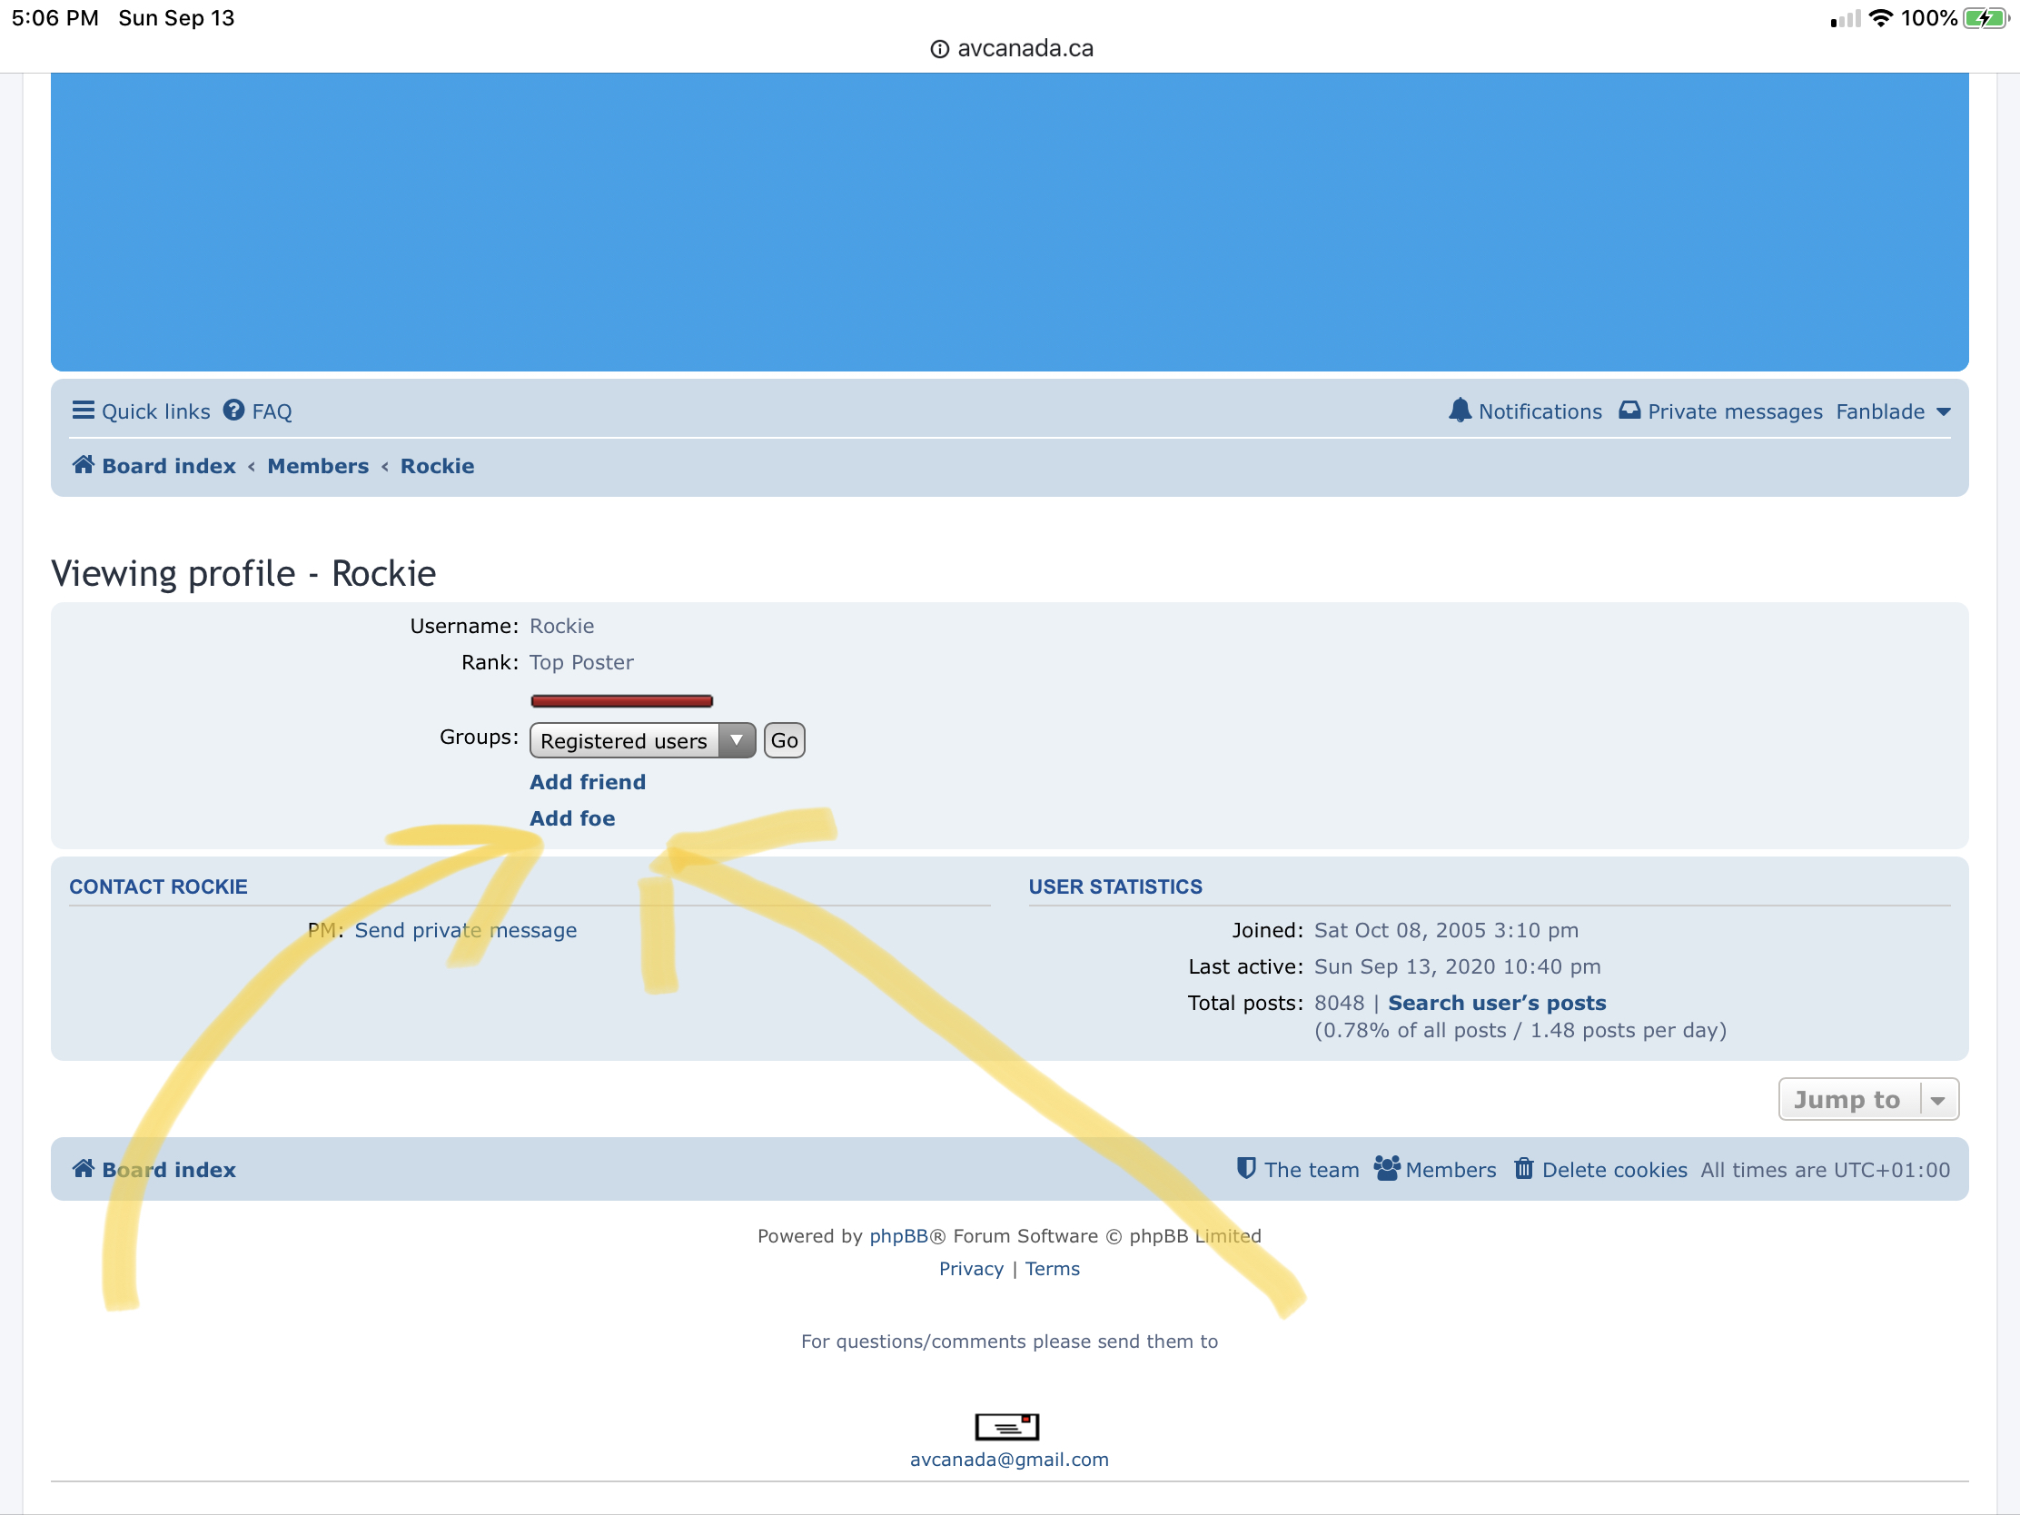Click the joined date Sat Oct 08, 2005
The height and width of the screenshot is (1515, 2020).
[1446, 930]
